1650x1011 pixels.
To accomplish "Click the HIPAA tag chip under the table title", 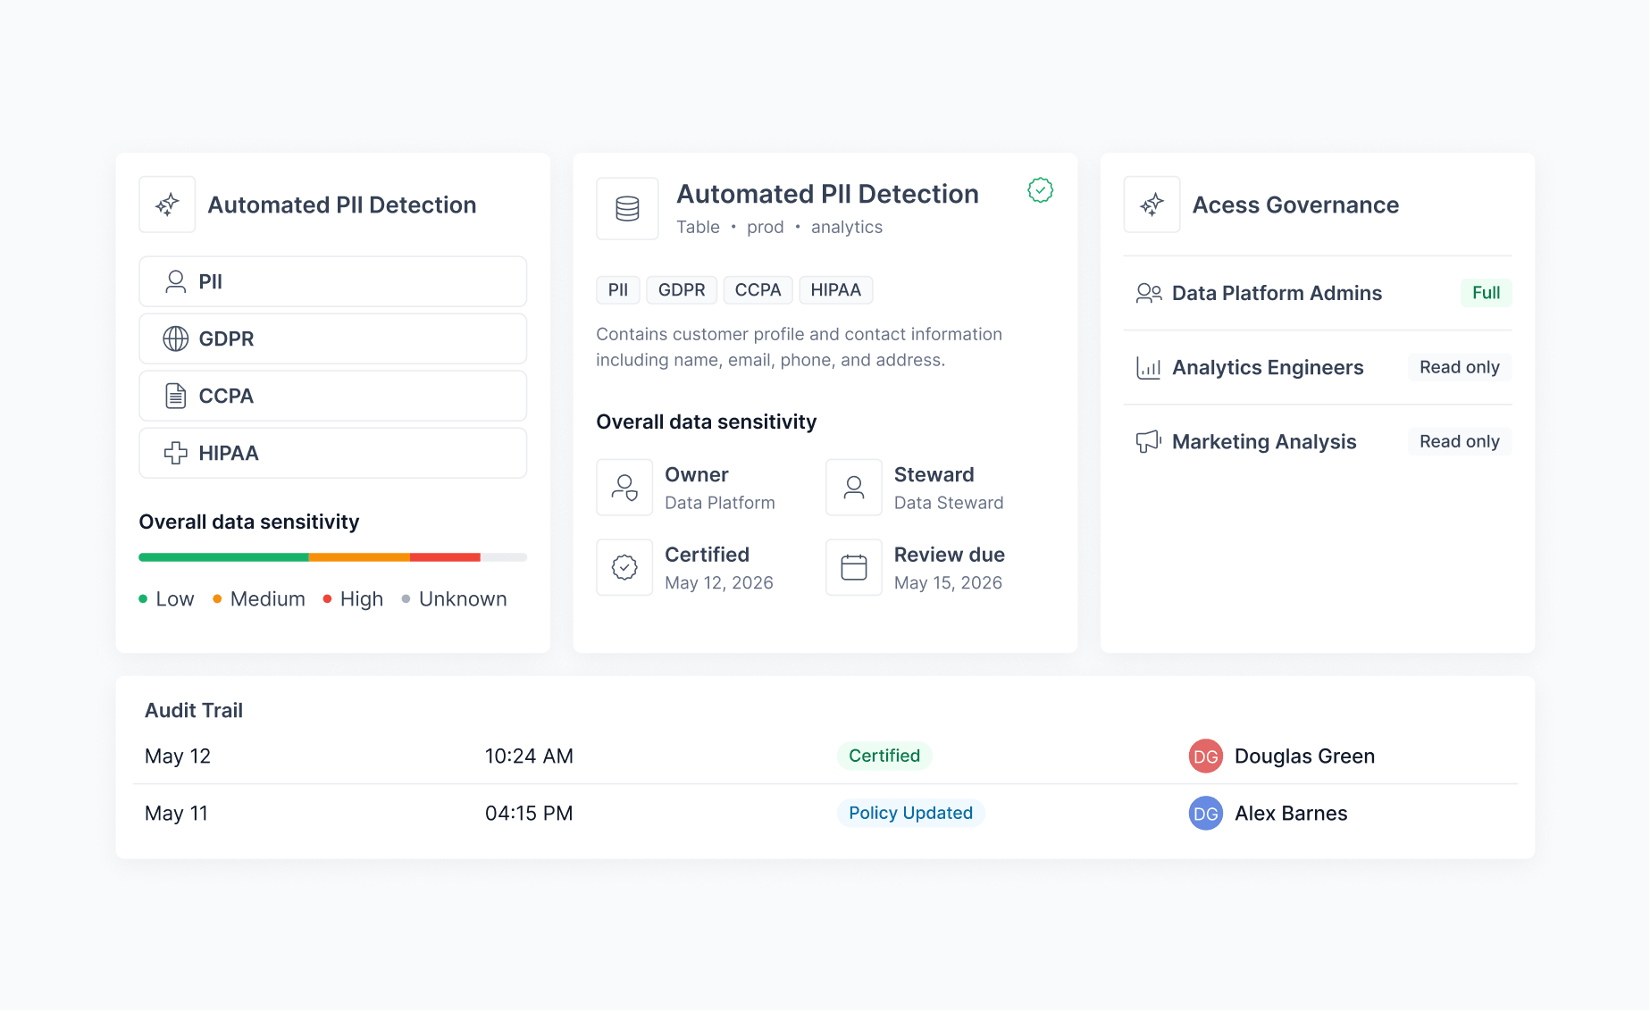I will pos(835,290).
